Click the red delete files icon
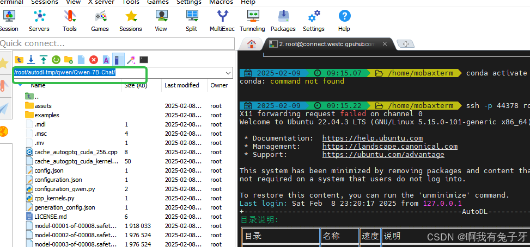This screenshot has width=530, height=247. click(x=94, y=60)
